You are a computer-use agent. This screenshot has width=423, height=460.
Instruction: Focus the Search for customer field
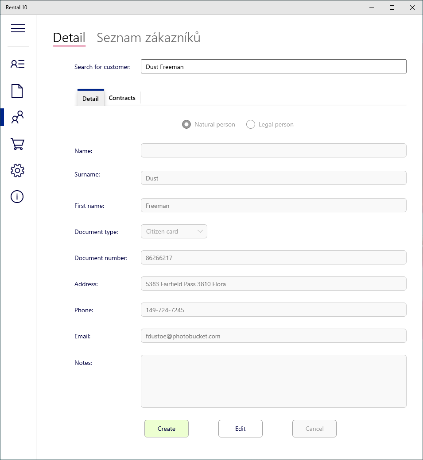pyautogui.click(x=273, y=67)
